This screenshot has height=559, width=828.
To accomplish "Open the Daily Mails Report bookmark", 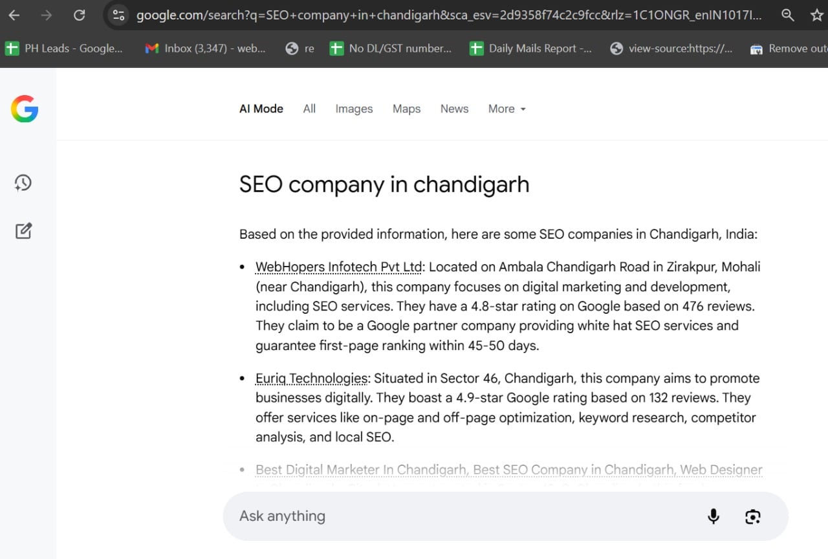I will (x=530, y=48).
